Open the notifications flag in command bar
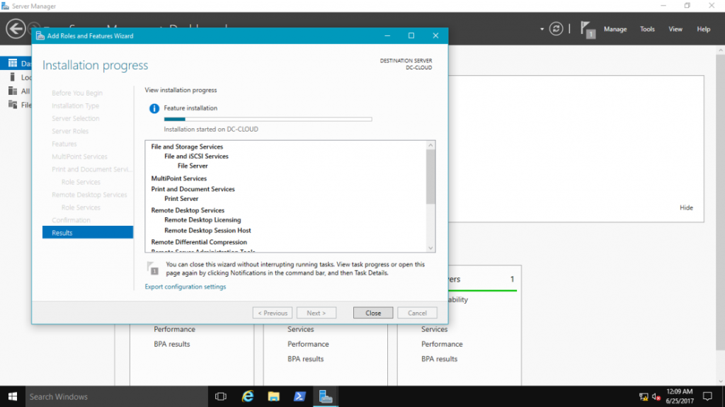The height and width of the screenshot is (407, 725). [x=587, y=30]
